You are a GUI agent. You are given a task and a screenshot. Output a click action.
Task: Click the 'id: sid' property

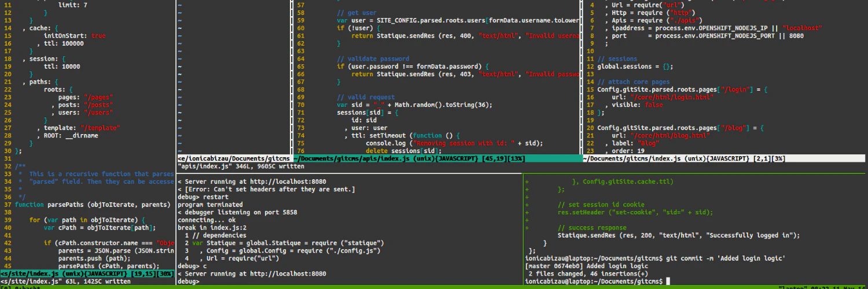364,120
